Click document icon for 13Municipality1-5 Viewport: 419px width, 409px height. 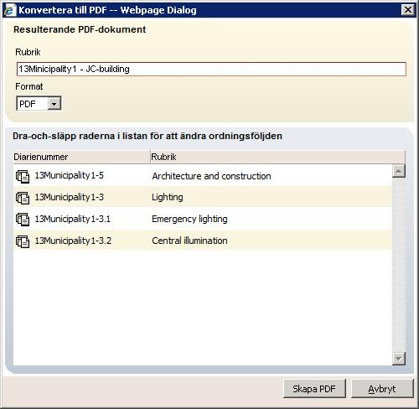23,176
